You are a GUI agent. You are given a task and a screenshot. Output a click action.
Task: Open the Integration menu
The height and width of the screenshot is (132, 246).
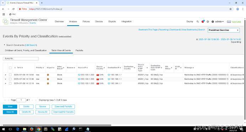[x=126, y=21]
